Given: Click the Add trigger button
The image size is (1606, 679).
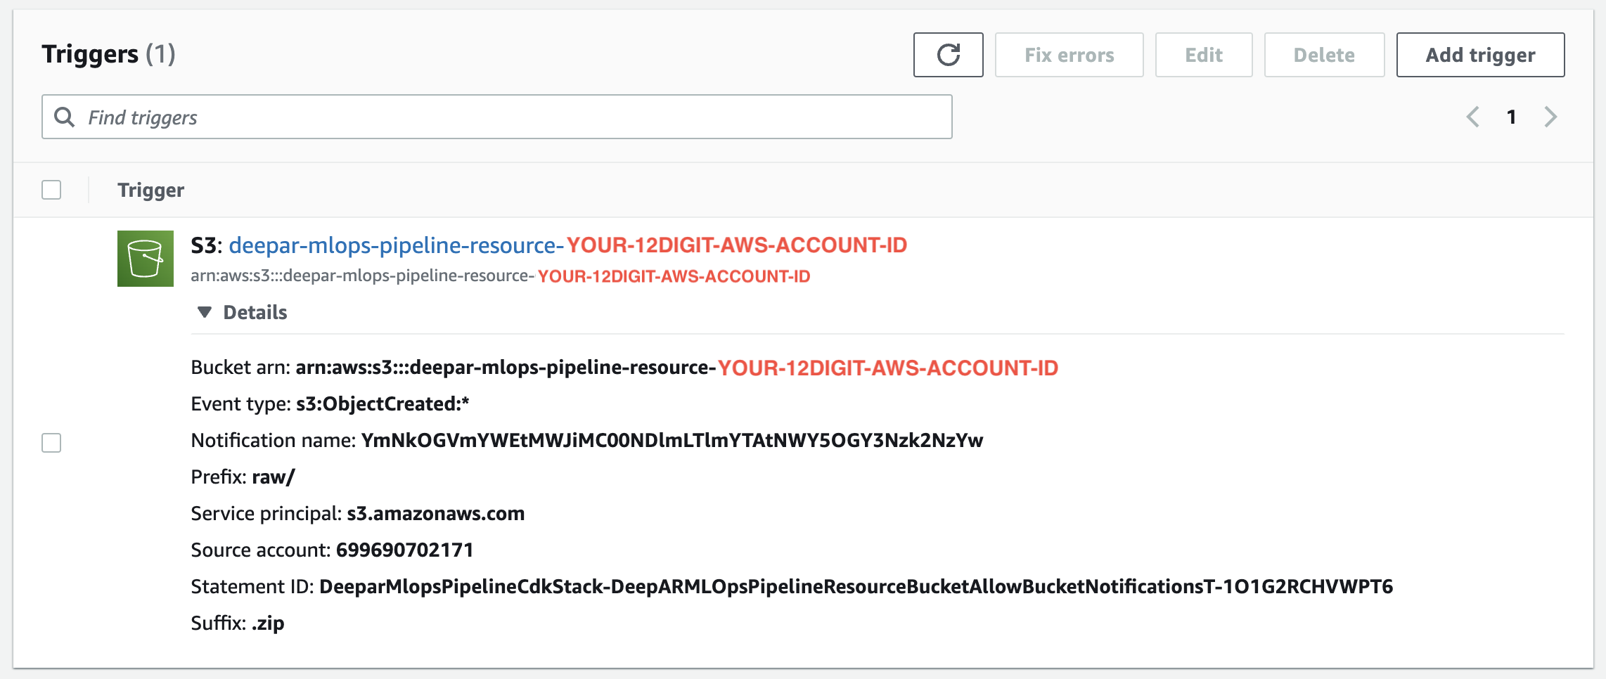Looking at the screenshot, I should (1480, 55).
